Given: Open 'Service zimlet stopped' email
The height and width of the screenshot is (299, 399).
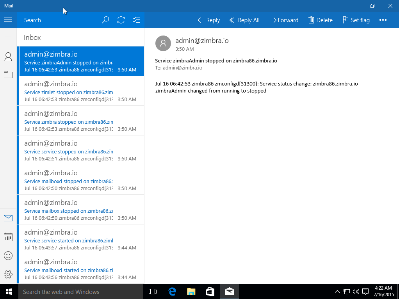Looking at the screenshot, I should (x=80, y=91).
